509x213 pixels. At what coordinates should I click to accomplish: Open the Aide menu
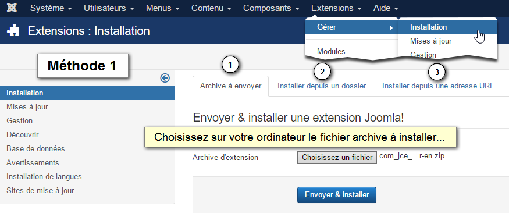[x=386, y=9]
